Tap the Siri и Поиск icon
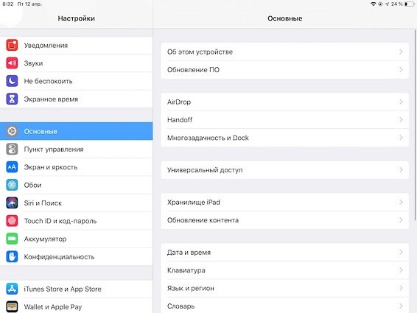 (x=12, y=203)
